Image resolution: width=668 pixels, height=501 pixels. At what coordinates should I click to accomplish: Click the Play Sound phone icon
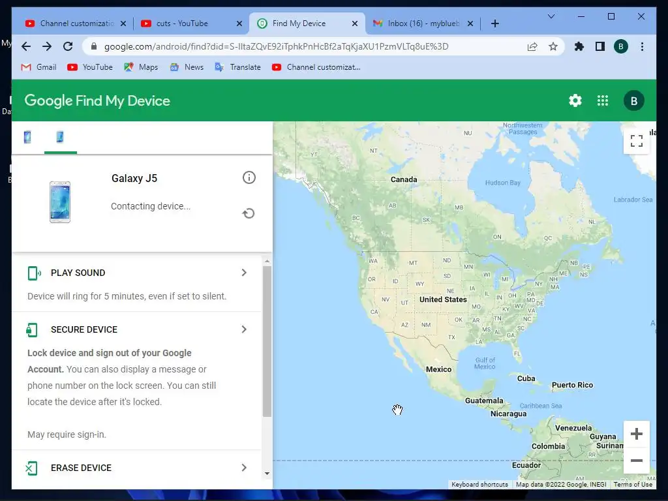pos(34,273)
